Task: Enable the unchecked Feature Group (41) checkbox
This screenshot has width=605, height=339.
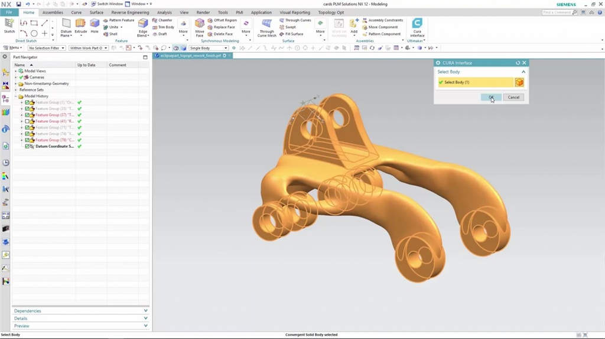Action: [27, 121]
